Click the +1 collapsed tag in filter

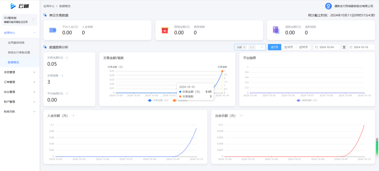[x=252, y=47]
